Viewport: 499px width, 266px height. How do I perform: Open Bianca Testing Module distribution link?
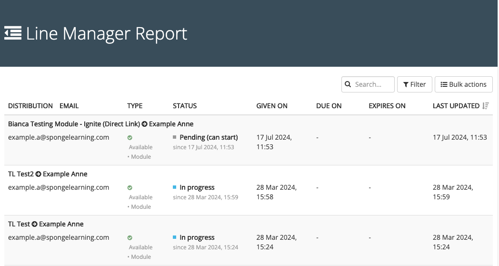(x=74, y=124)
